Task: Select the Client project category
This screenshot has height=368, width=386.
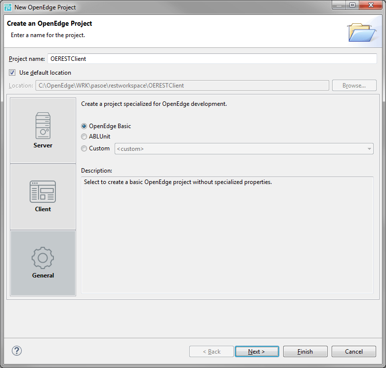Action: point(43,197)
